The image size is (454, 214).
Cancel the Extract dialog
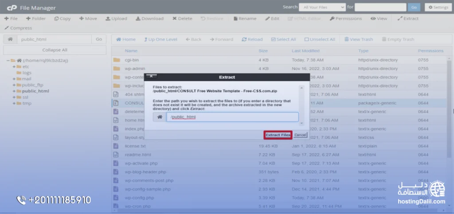point(300,135)
